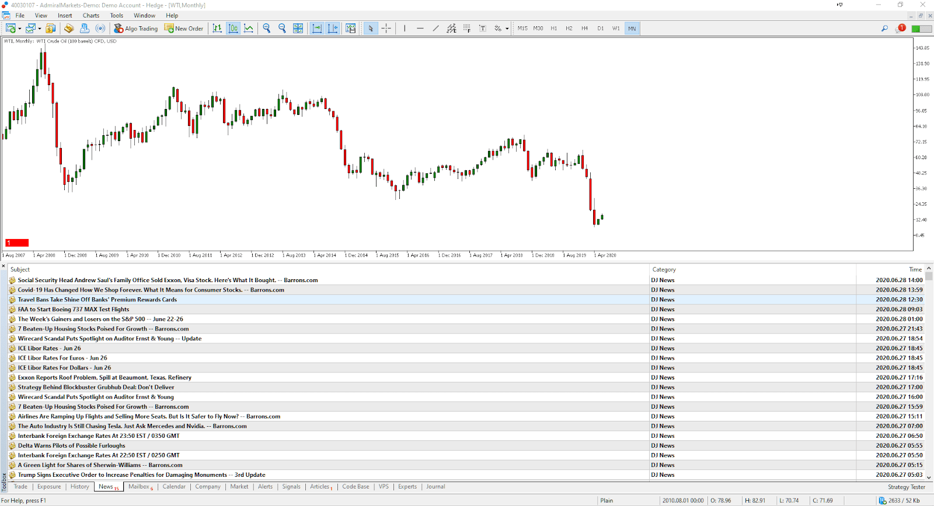Open news 'FAA to Start Boeing 737 MAX Test Flights'
This screenshot has width=934, height=506.
(74, 310)
